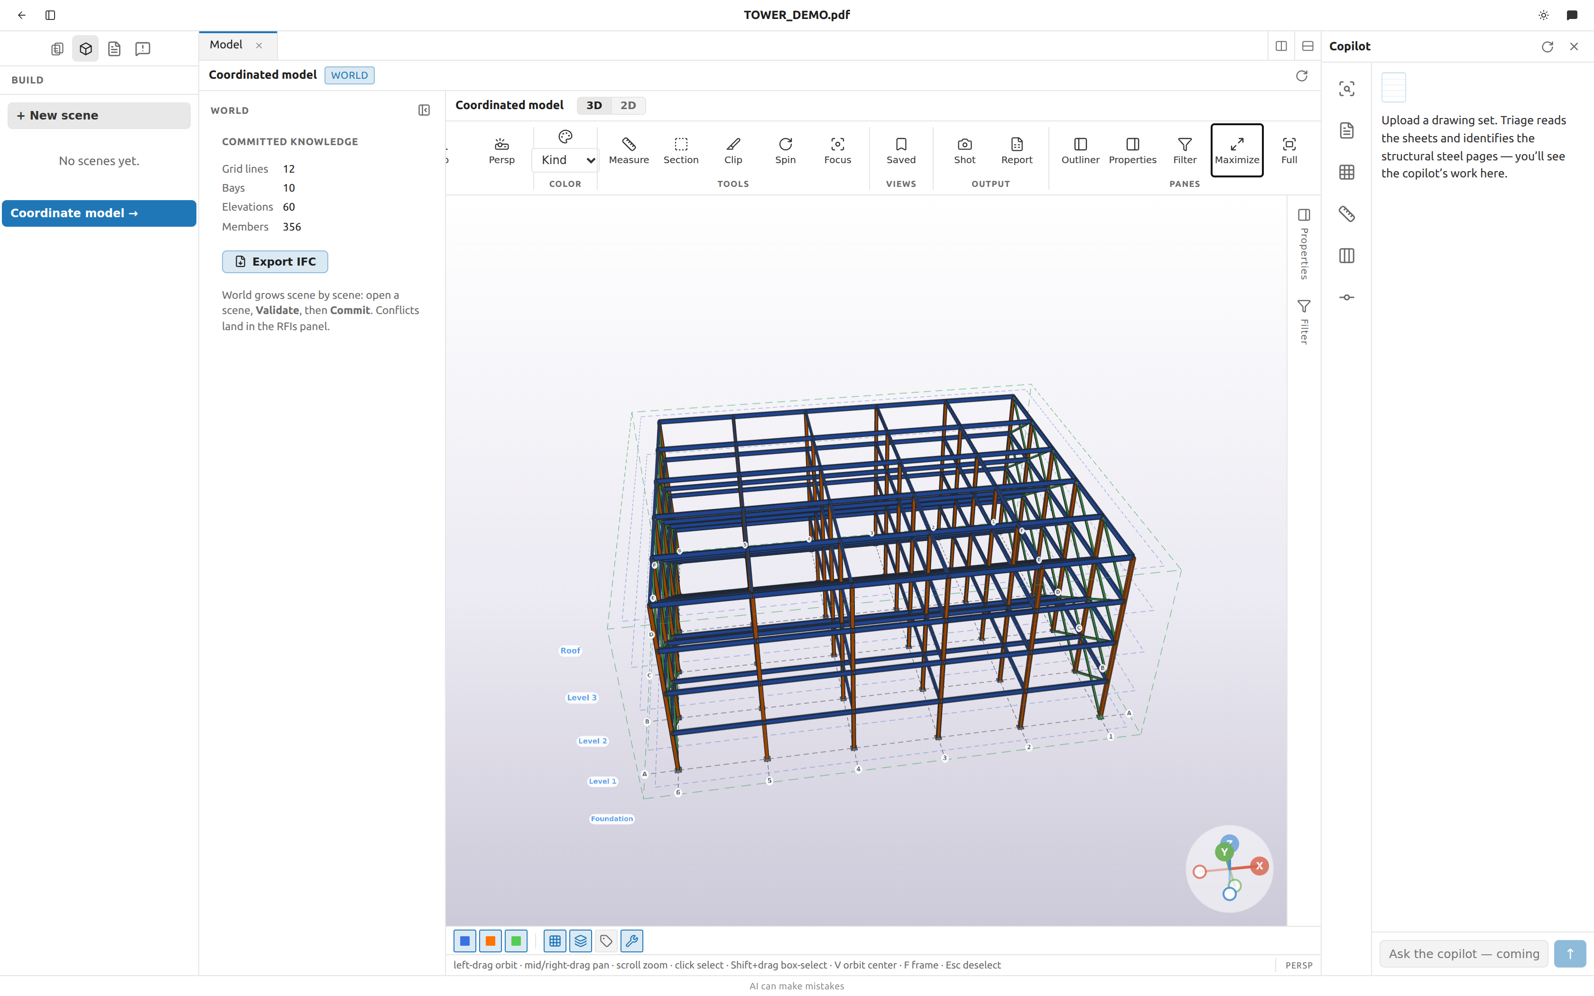1594x996 pixels.
Task: Refresh the coordinated model
Action: [x=1301, y=76]
